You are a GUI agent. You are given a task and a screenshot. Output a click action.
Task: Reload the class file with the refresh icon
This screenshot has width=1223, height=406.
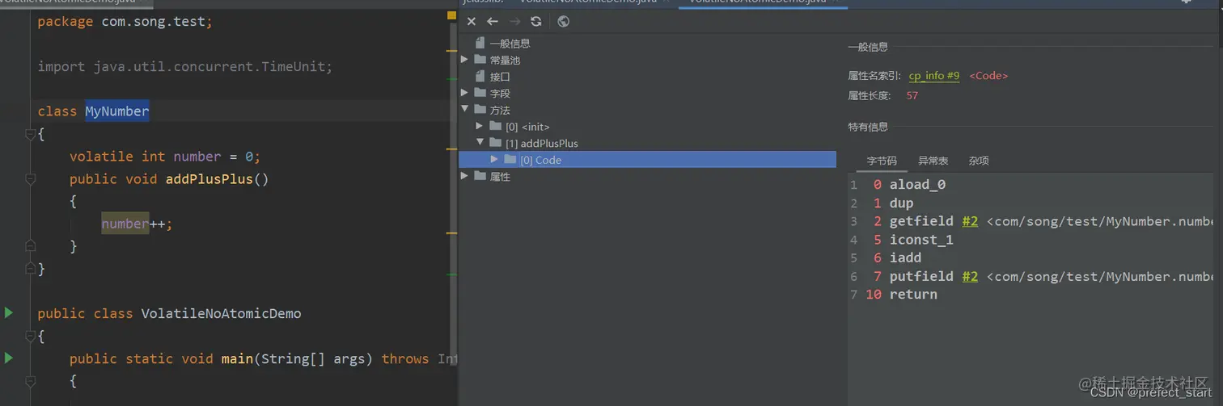tap(536, 22)
